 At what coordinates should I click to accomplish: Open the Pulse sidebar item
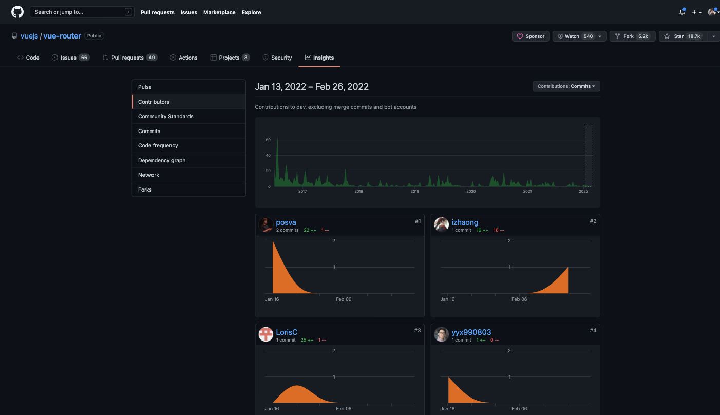point(189,87)
